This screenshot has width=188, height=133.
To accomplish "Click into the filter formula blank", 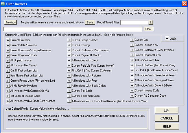I will (x=73, y=29).
